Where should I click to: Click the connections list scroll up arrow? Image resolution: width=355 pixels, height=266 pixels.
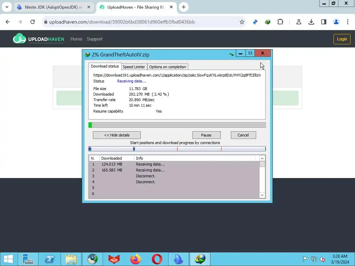pyautogui.click(x=262, y=158)
